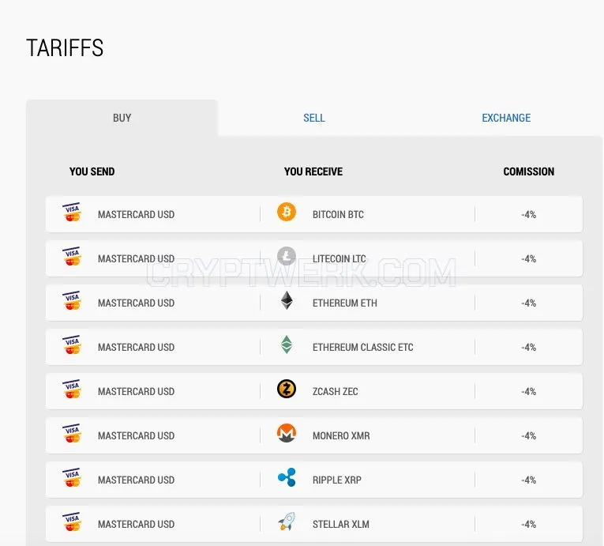The image size is (604, 546).
Task: Select the orange Monero icon
Action: [286, 433]
